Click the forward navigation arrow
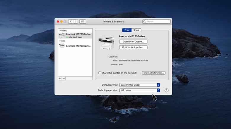Screen dimensions: 231x129 [76, 22]
